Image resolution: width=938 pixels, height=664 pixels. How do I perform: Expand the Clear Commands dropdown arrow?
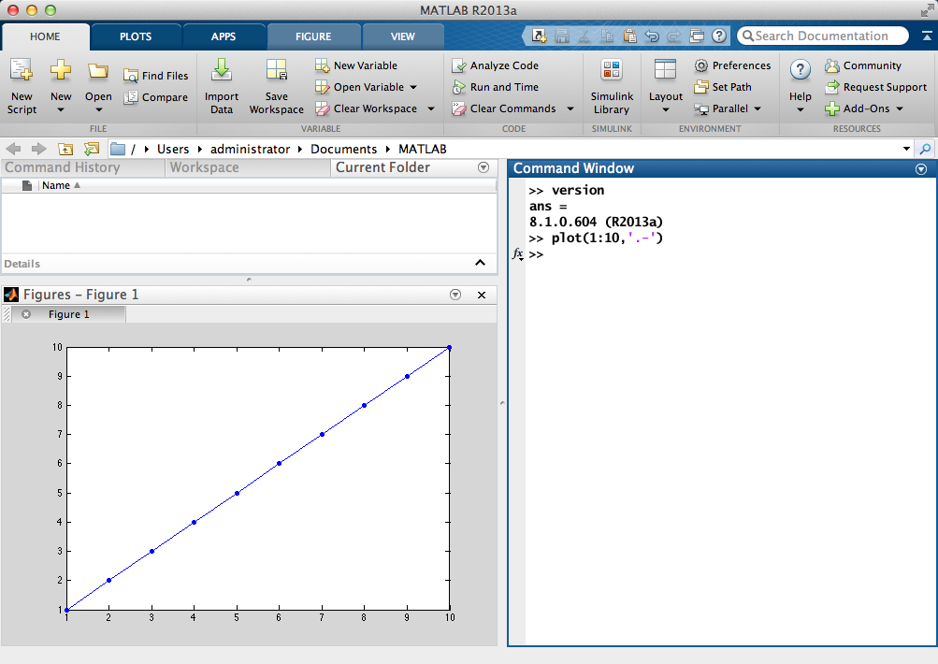pos(570,108)
